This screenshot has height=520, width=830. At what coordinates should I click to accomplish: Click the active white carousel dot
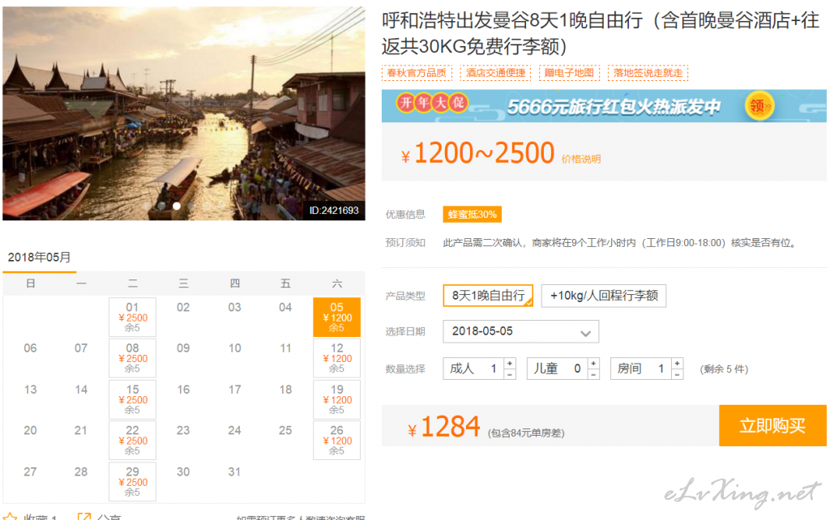(x=177, y=206)
